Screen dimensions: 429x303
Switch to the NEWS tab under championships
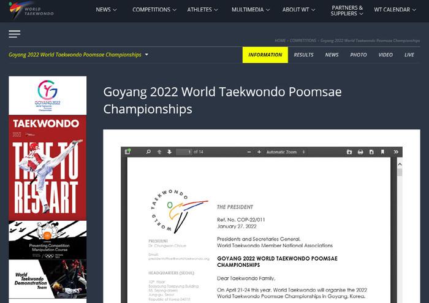pos(332,55)
